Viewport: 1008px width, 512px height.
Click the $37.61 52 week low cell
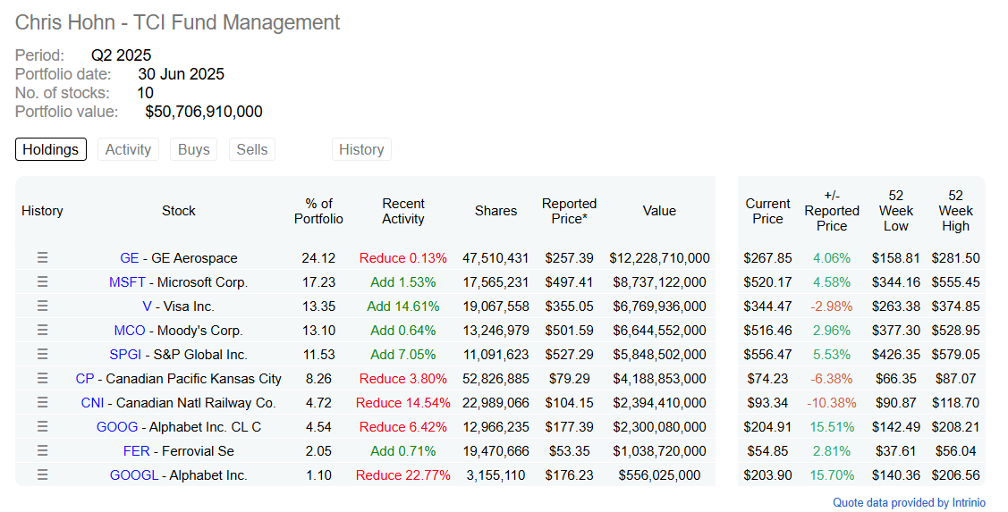(896, 451)
